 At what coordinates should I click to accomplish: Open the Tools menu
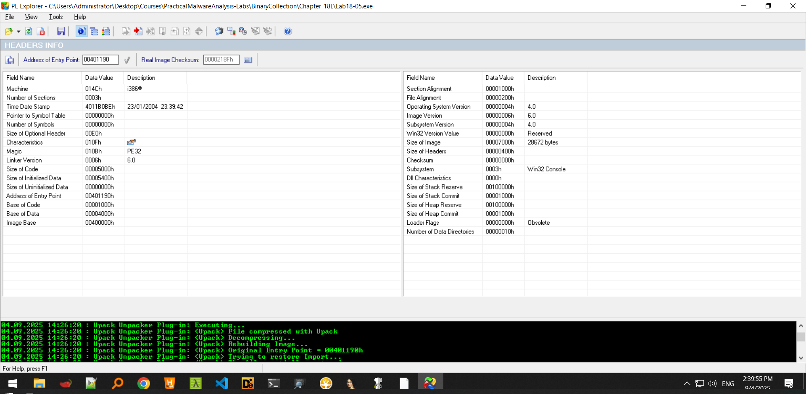[x=55, y=17]
